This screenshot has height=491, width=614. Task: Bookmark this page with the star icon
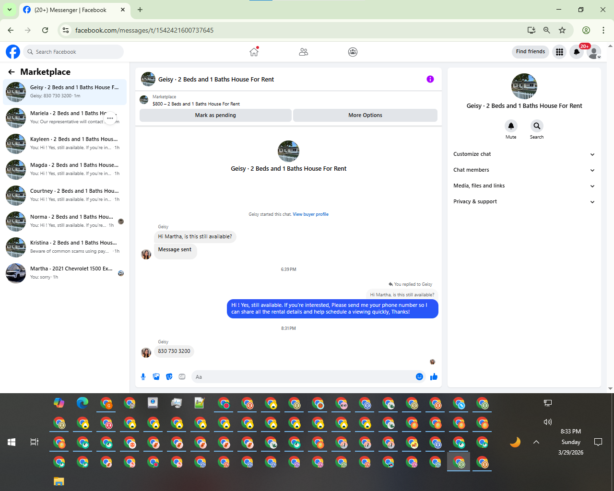(x=562, y=30)
